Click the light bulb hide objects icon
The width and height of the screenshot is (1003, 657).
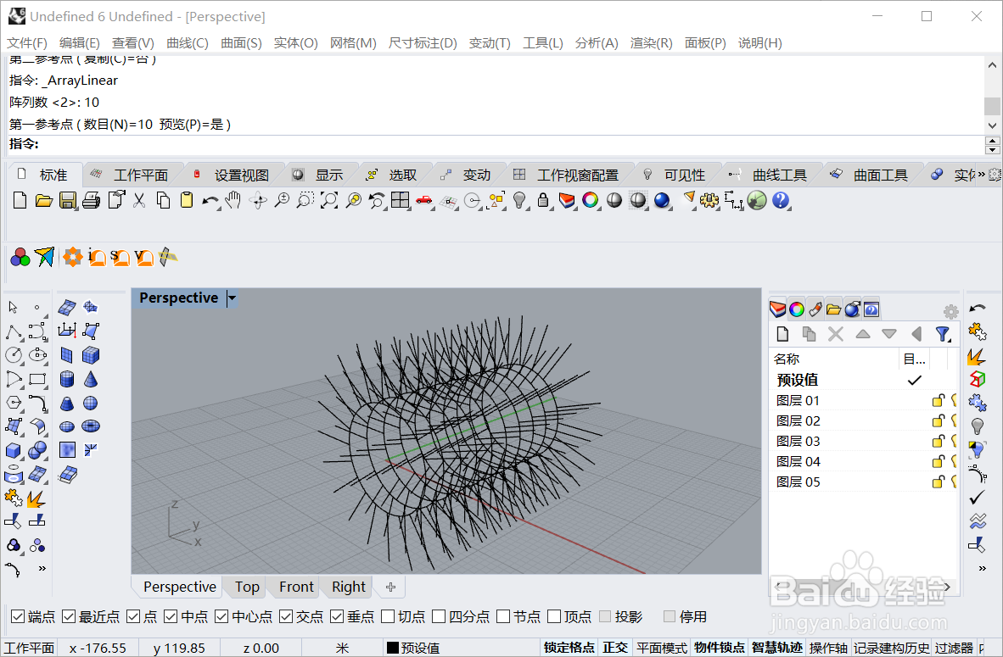click(x=519, y=201)
